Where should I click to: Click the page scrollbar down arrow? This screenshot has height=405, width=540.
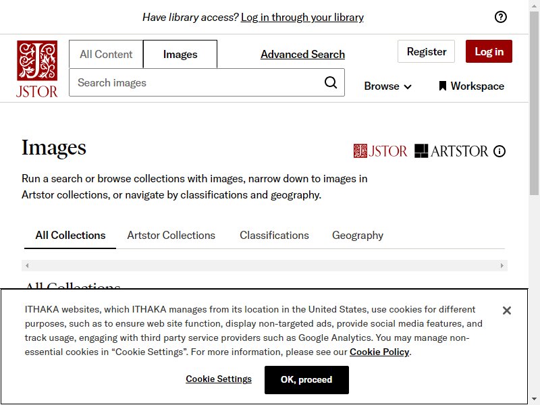[534, 400]
